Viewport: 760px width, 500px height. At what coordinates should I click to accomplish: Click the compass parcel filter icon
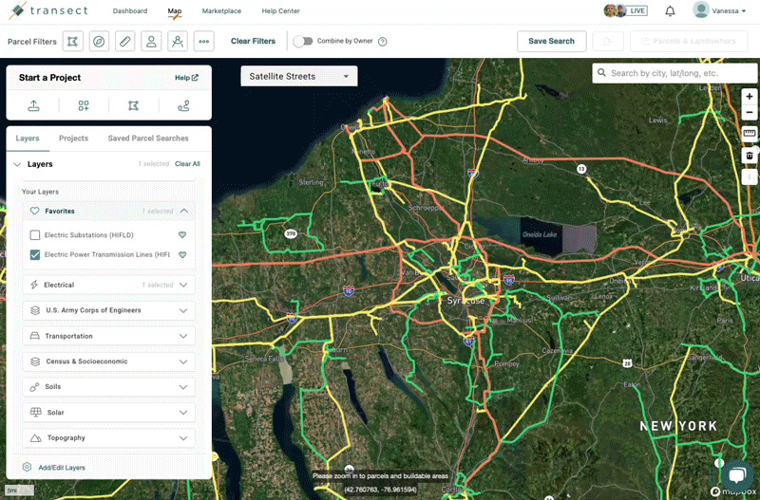(x=99, y=41)
